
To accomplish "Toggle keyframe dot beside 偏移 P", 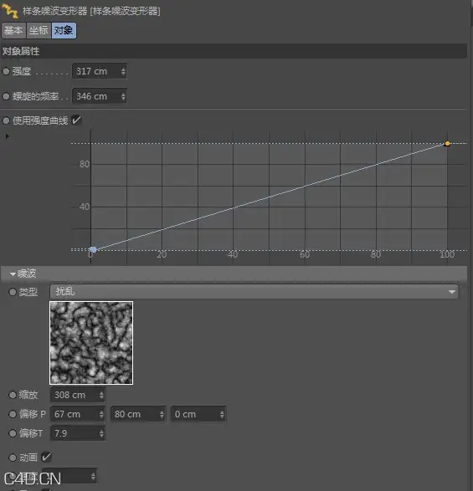I will 13,414.
